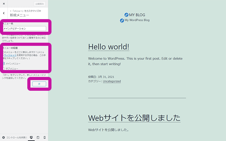The height and width of the screenshot is (141, 226).
Task: Switch to mobile preview icon
Action: tap(45, 138)
